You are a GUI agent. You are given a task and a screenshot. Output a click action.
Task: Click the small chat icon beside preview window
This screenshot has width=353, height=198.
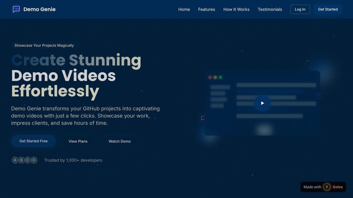point(203,118)
